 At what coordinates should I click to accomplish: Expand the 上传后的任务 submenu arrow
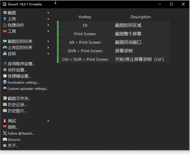coord(48,47)
